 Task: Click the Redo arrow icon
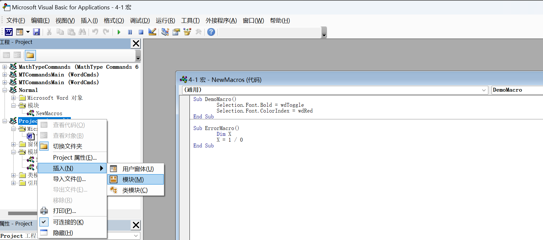pos(106,32)
